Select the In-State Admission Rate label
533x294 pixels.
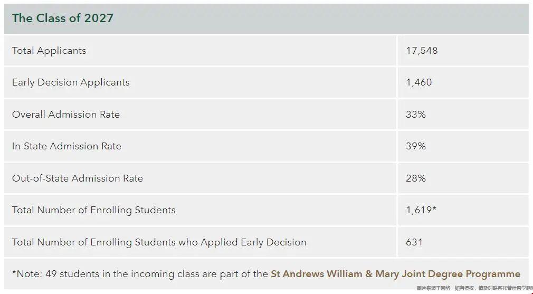[66, 147]
